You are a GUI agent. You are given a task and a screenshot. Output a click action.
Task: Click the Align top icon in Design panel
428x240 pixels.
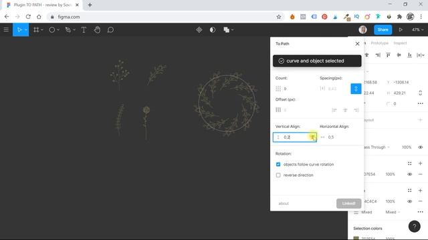(x=388, y=55)
